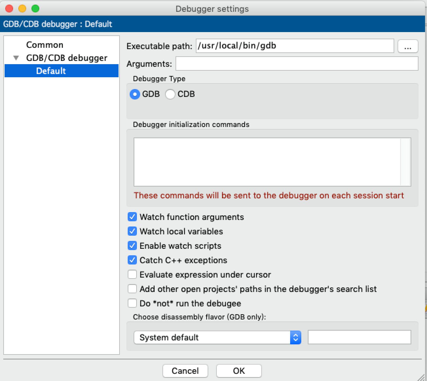The width and height of the screenshot is (427, 381).
Task: Zoom the Debugger settings window with green button
Action: coord(35,9)
